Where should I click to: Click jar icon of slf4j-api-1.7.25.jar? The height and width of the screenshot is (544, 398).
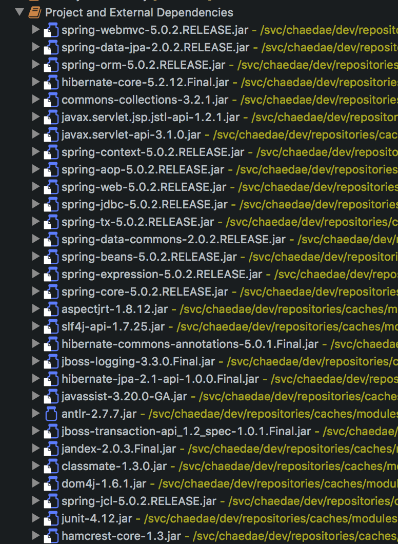tap(51, 326)
